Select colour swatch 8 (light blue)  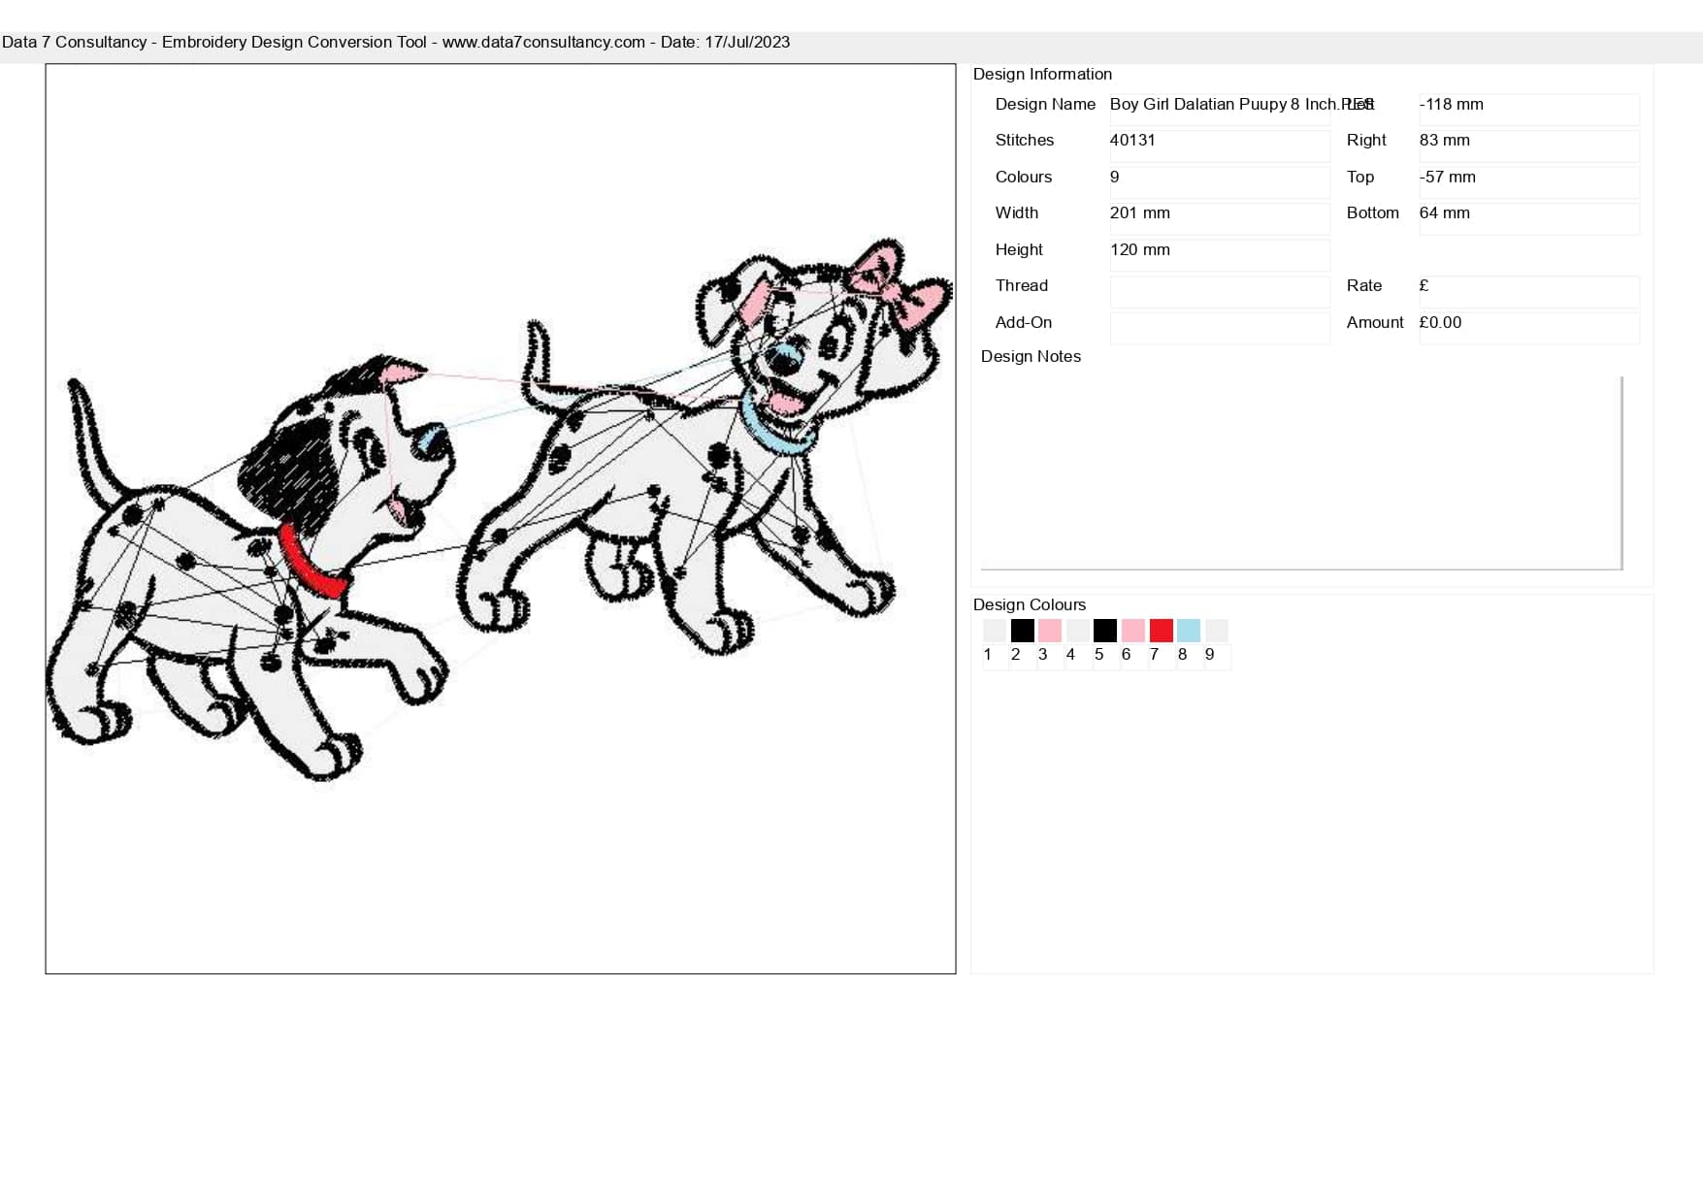click(1189, 631)
